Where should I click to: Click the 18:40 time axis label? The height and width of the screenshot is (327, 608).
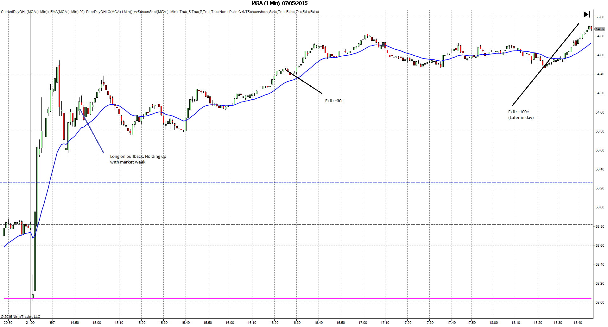578,323
